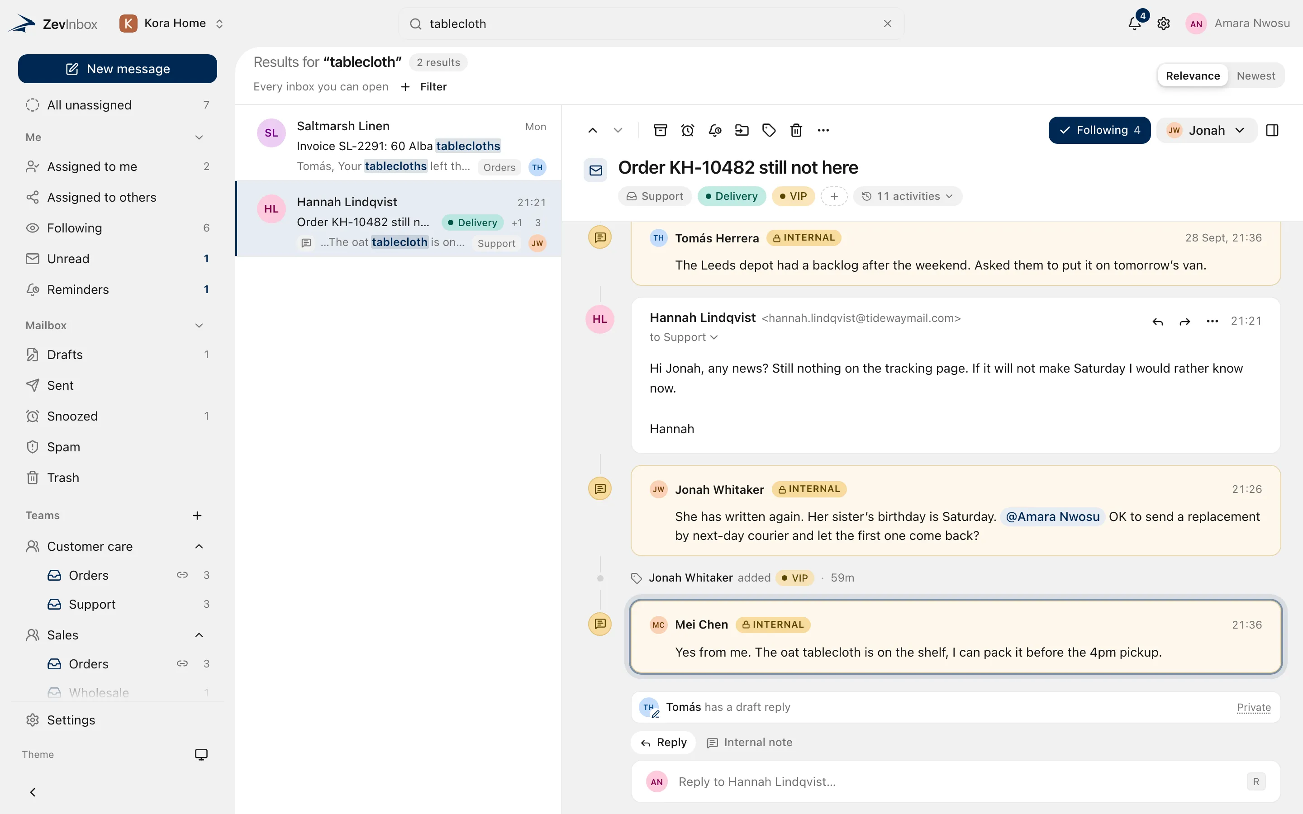Sort results by Relevance
1303x814 pixels.
click(x=1193, y=76)
